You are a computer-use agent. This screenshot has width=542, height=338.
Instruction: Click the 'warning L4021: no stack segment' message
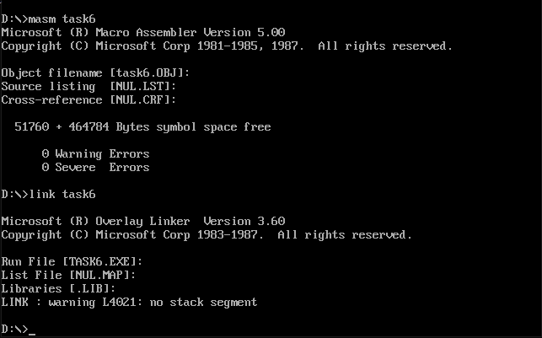(153, 303)
